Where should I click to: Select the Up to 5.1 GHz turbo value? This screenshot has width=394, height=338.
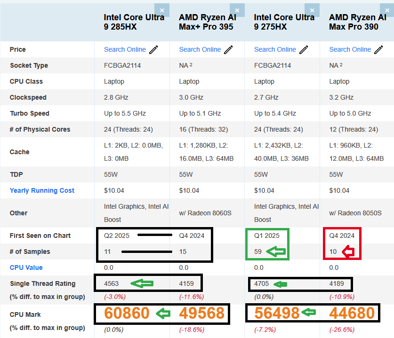[x=200, y=113]
